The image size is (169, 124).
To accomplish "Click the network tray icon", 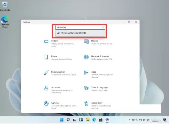I will pyautogui.click(x=137, y=120).
